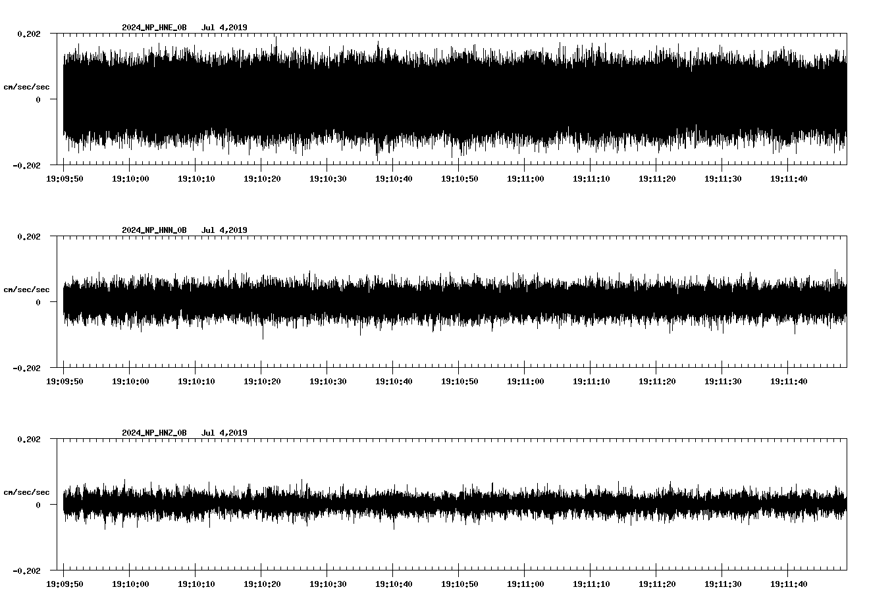Click the -0.202 lower axis value of the HNE plot

[x=27, y=165]
